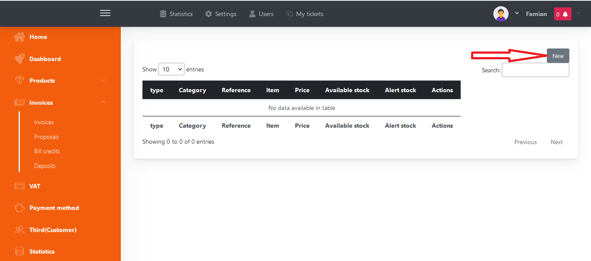Viewport: 591px width, 261px height.
Task: Click inside the Search input field
Action: pyautogui.click(x=535, y=70)
